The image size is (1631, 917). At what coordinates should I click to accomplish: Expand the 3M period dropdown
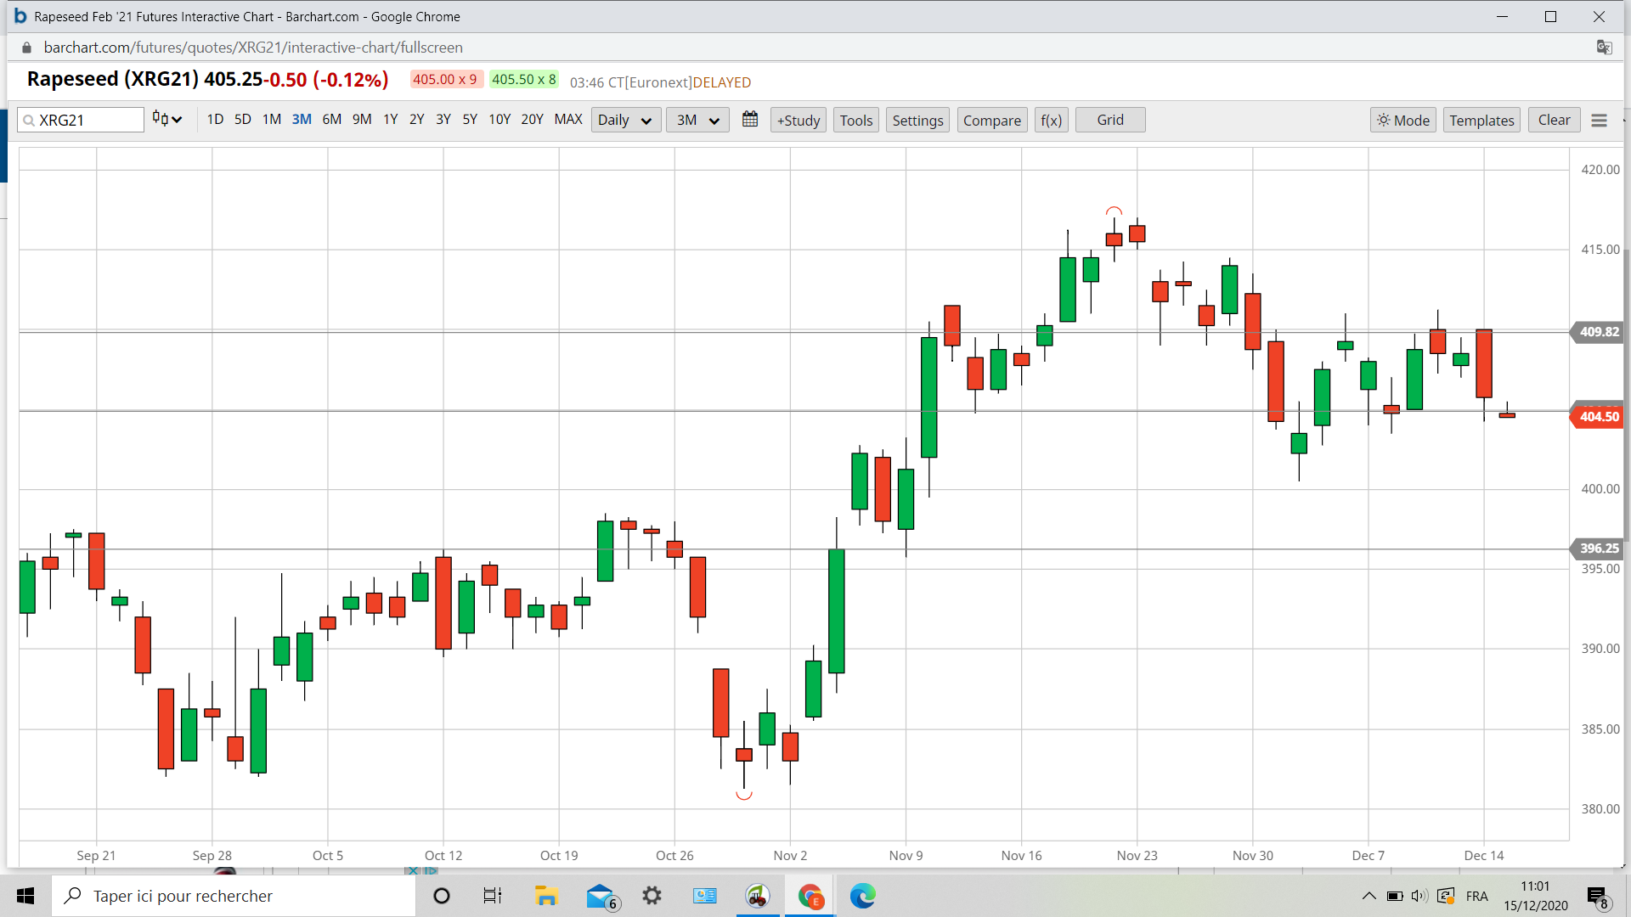click(697, 121)
